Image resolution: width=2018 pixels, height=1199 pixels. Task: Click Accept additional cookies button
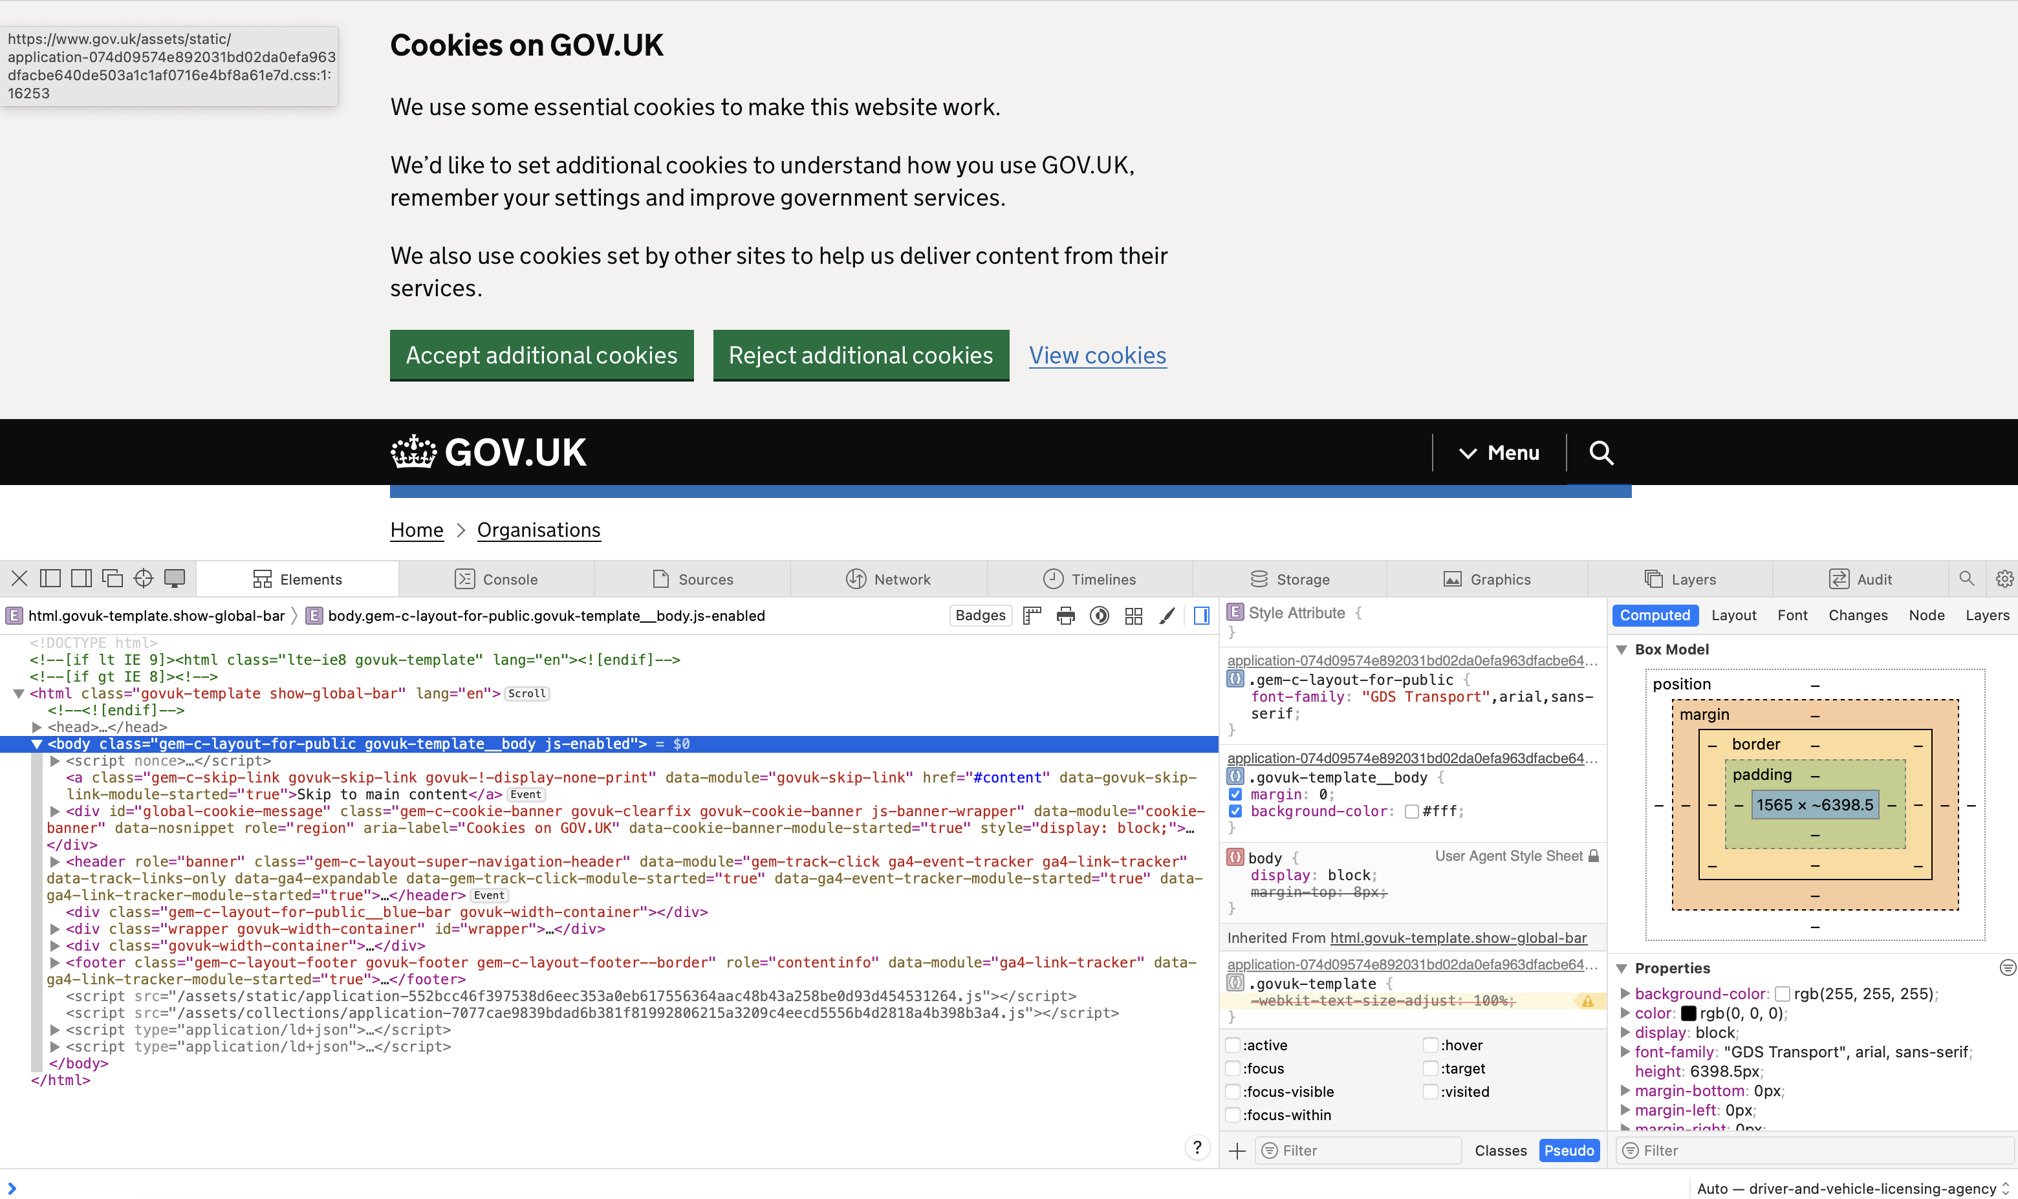click(541, 354)
